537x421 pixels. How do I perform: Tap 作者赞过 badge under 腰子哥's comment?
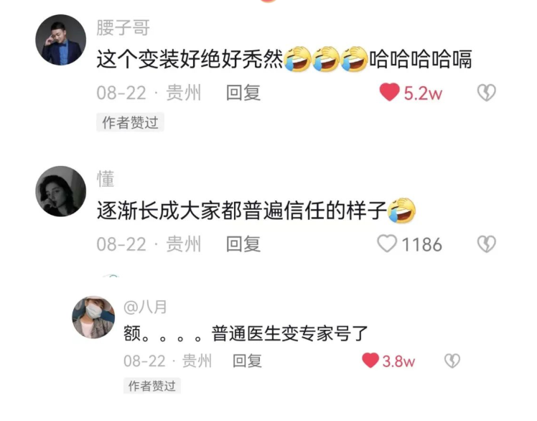click(x=130, y=122)
